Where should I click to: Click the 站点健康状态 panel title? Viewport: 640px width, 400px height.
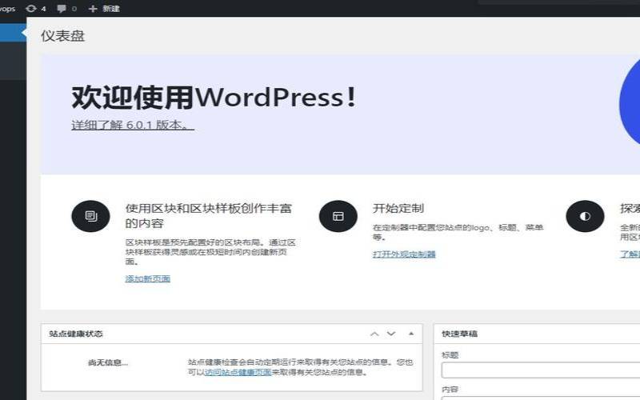(x=76, y=334)
